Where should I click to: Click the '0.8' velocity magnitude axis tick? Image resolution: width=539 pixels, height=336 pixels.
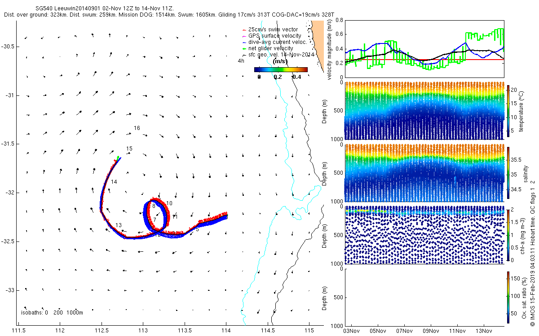[339, 21]
